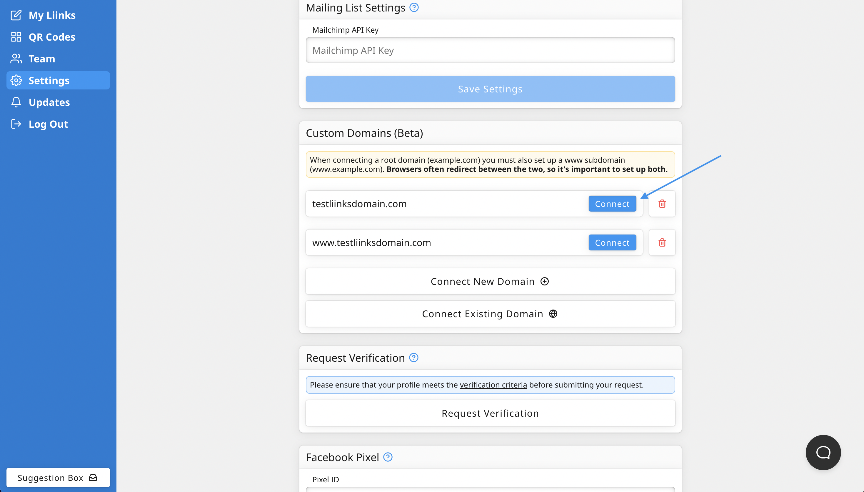This screenshot has width=864, height=492.
Task: Click Connect Existing Domain button
Action: pyautogui.click(x=490, y=314)
